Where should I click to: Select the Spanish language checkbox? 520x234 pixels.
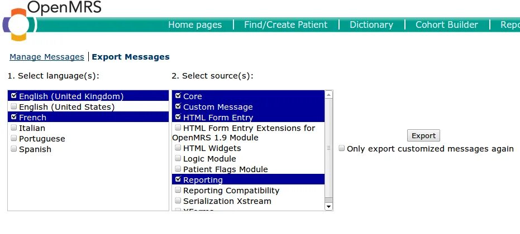(x=14, y=149)
